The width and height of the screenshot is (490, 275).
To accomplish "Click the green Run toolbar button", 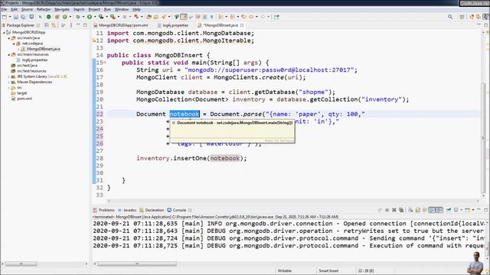I will tap(90, 17).
